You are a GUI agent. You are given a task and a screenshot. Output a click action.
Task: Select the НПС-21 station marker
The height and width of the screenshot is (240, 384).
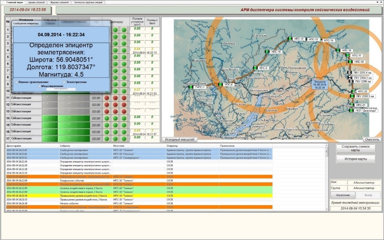click(x=352, y=105)
